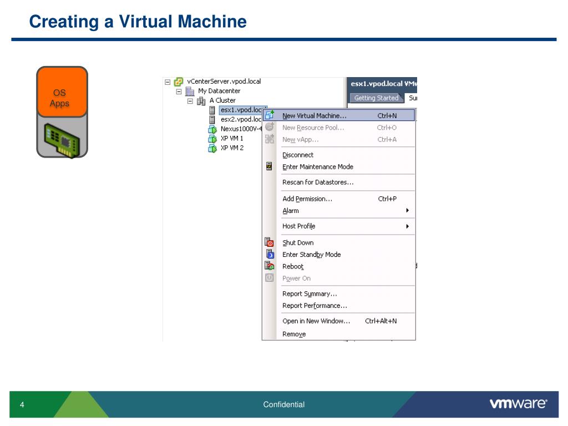Select the Nexus1000V tree row
The height and width of the screenshot is (426, 568).
241,129
